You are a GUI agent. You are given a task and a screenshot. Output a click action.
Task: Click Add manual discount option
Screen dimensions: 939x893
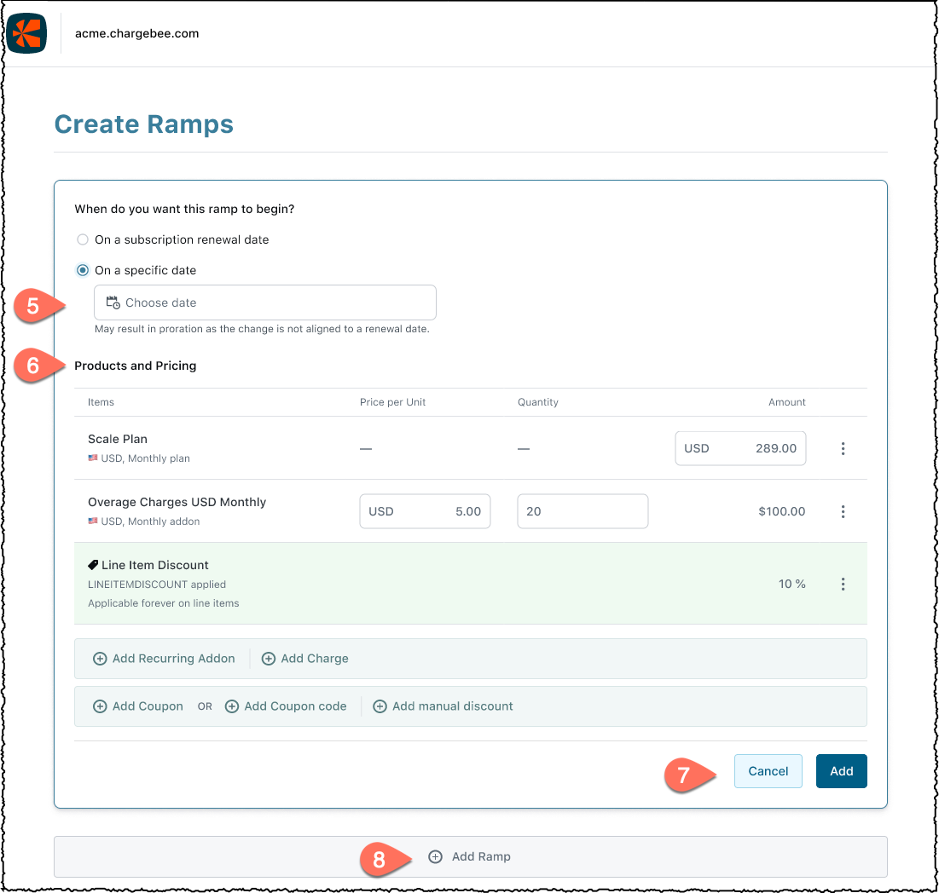(452, 706)
